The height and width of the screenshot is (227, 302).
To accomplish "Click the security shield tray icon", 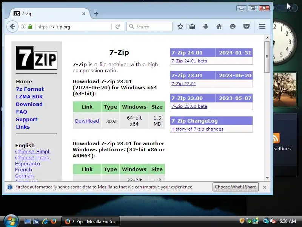I will click(x=242, y=221).
